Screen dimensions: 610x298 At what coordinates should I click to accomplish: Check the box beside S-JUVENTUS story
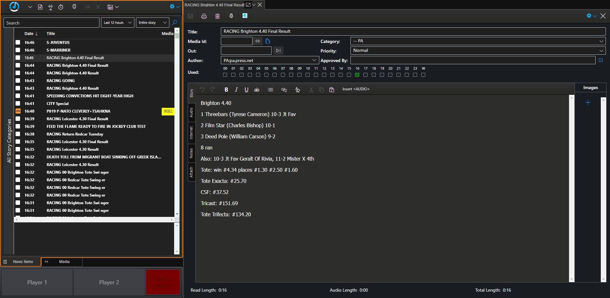[18, 42]
